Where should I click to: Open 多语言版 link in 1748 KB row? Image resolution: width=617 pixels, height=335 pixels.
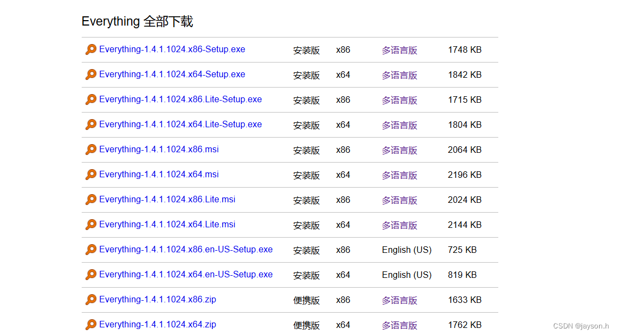coord(399,50)
